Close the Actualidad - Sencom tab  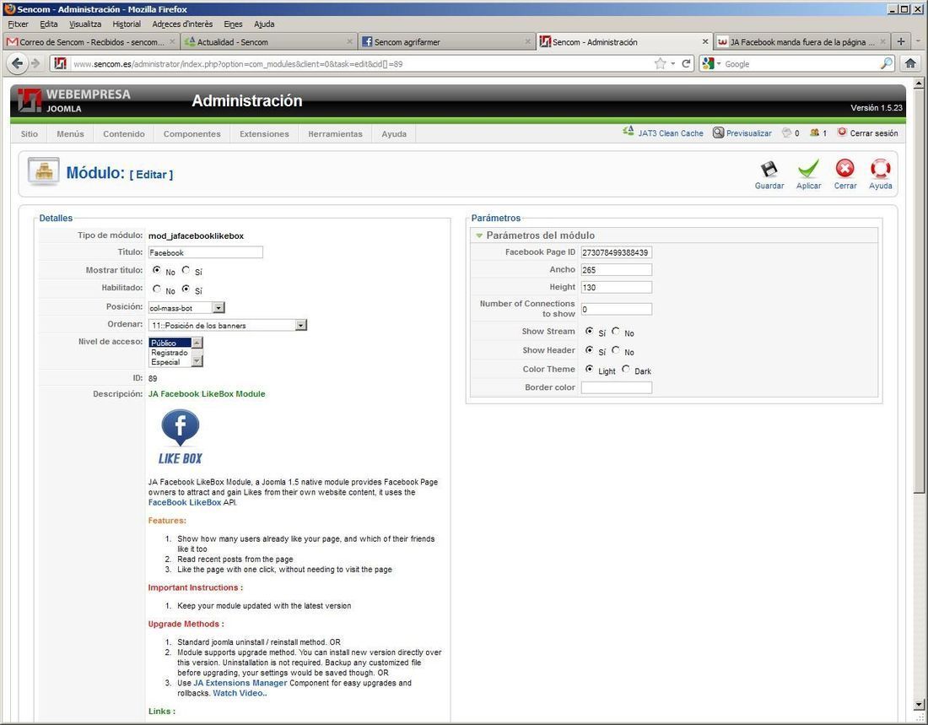click(x=349, y=41)
